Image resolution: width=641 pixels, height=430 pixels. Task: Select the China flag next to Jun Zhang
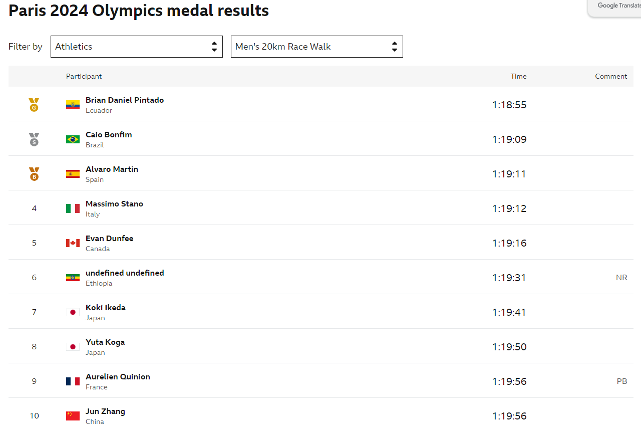click(72, 415)
